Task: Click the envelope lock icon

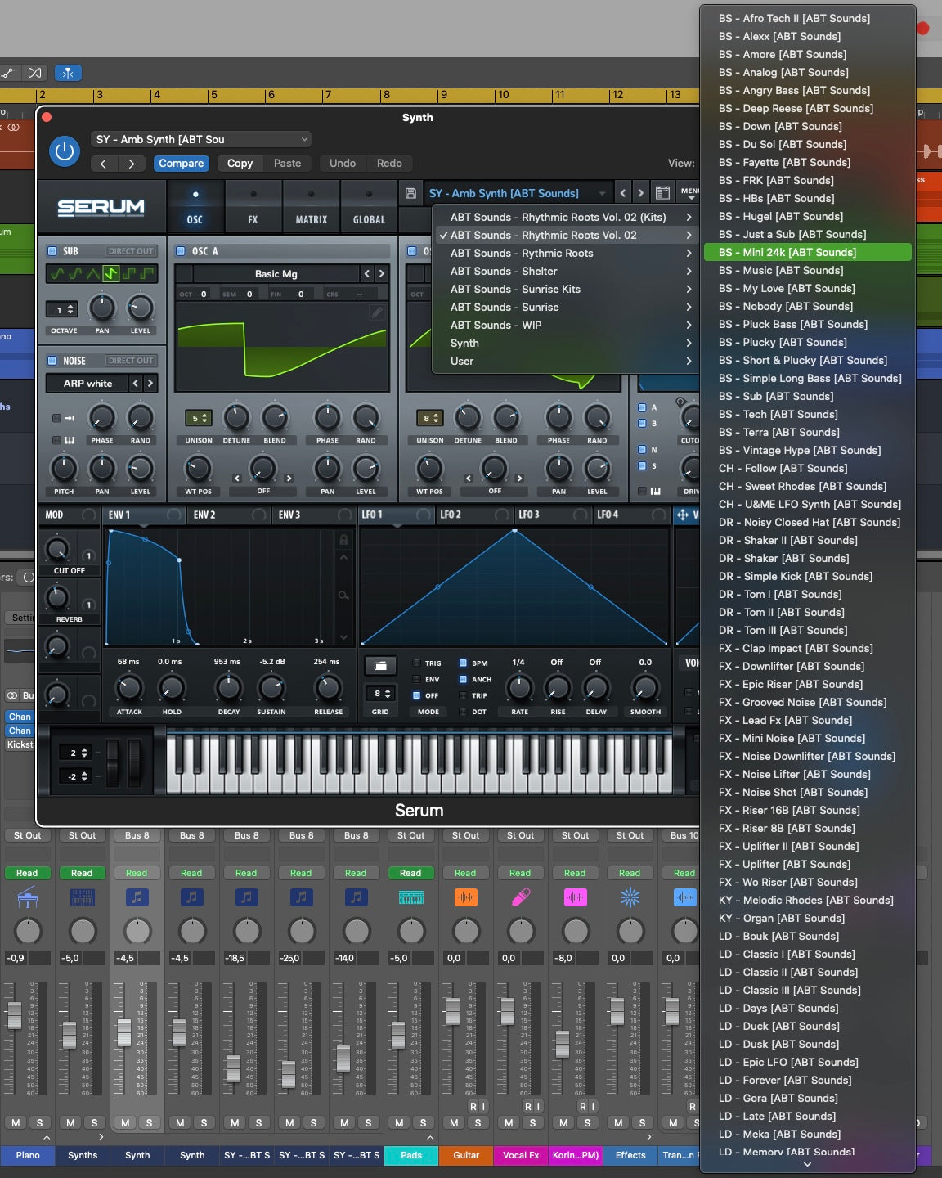Action: 343,540
